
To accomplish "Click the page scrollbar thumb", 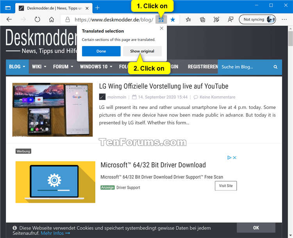I will pyautogui.click(x=290, y=39).
